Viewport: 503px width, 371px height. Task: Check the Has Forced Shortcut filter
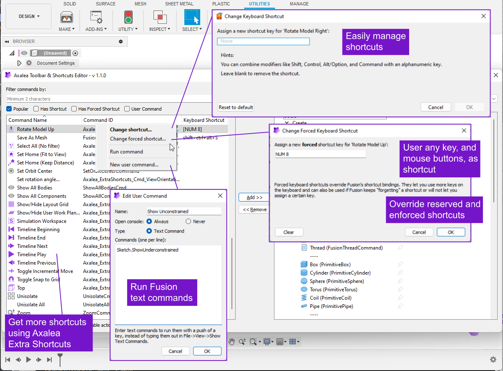pyautogui.click(x=74, y=109)
